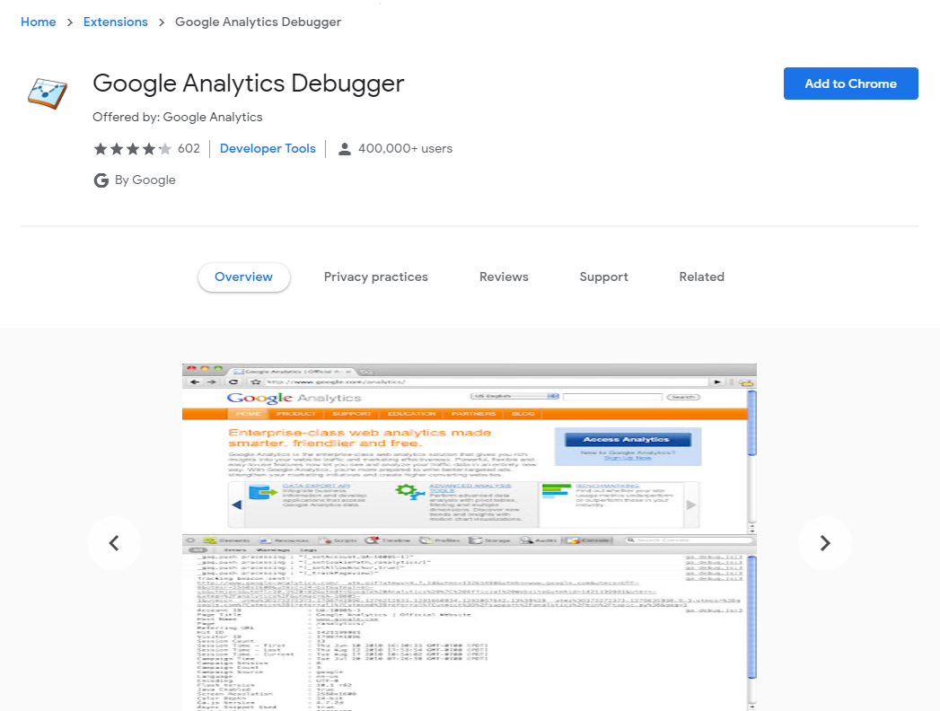Click the Google G logo icon

click(x=101, y=180)
